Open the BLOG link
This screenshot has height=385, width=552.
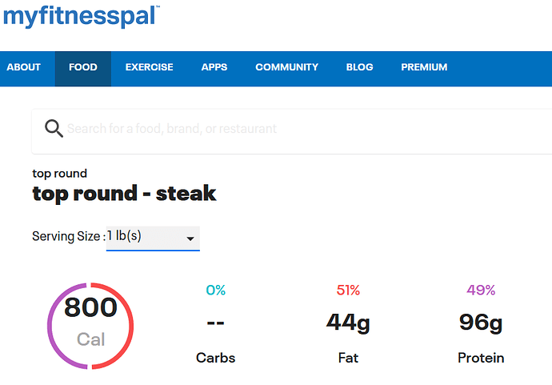pos(359,67)
